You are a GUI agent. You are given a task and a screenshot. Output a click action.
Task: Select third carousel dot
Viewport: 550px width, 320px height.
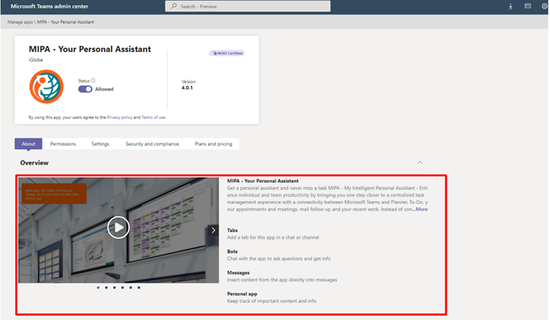114,288
